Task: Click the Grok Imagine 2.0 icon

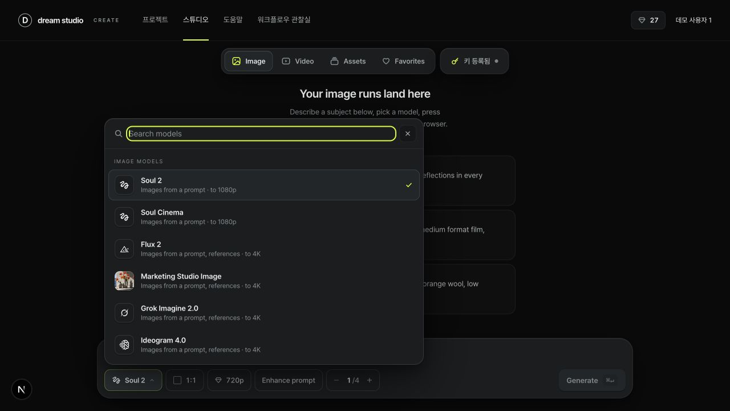Action: tap(124, 313)
